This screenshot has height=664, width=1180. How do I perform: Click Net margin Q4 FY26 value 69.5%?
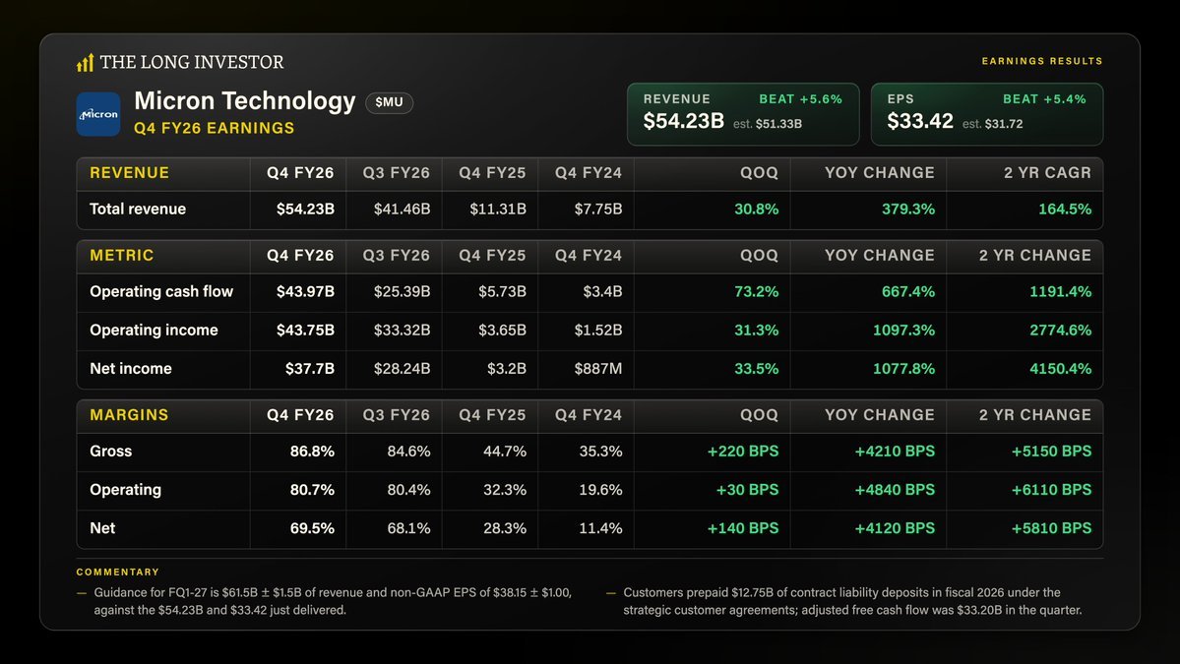point(312,528)
